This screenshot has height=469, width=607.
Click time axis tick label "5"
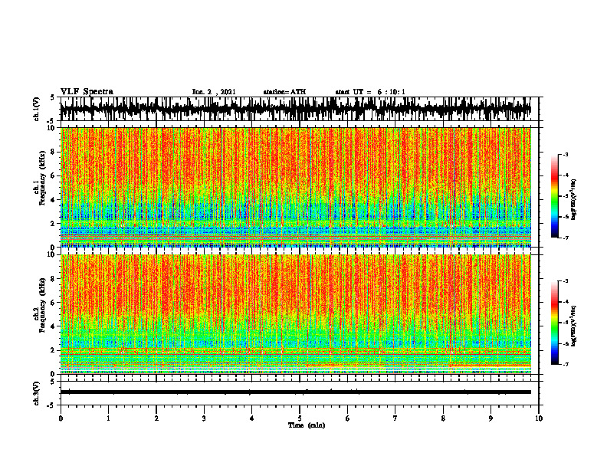pos(300,418)
